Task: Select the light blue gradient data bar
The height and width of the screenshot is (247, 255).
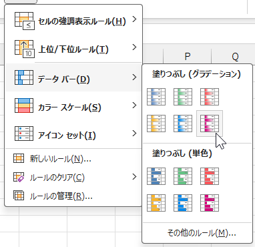Action: tap(183, 123)
